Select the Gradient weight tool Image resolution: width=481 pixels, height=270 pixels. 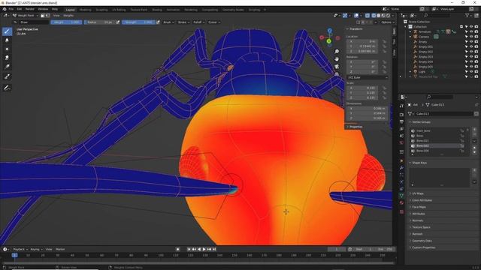pyautogui.click(x=7, y=67)
